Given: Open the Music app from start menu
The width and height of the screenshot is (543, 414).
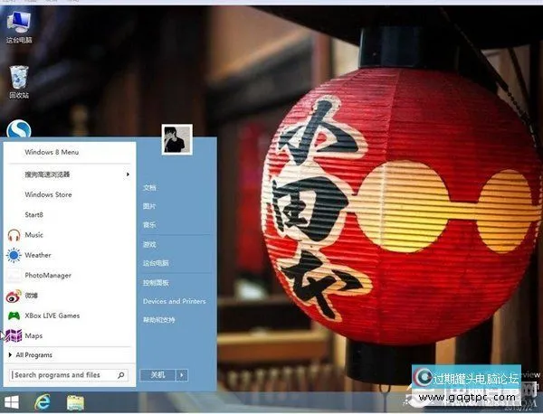Looking at the screenshot, I should tap(33, 235).
